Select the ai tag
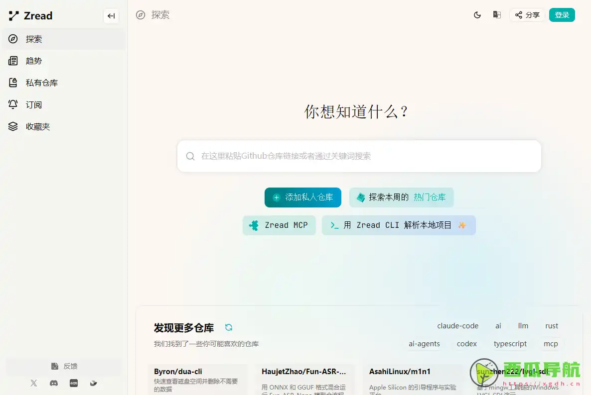Screen dimensions: 591x395 [x=498, y=326]
